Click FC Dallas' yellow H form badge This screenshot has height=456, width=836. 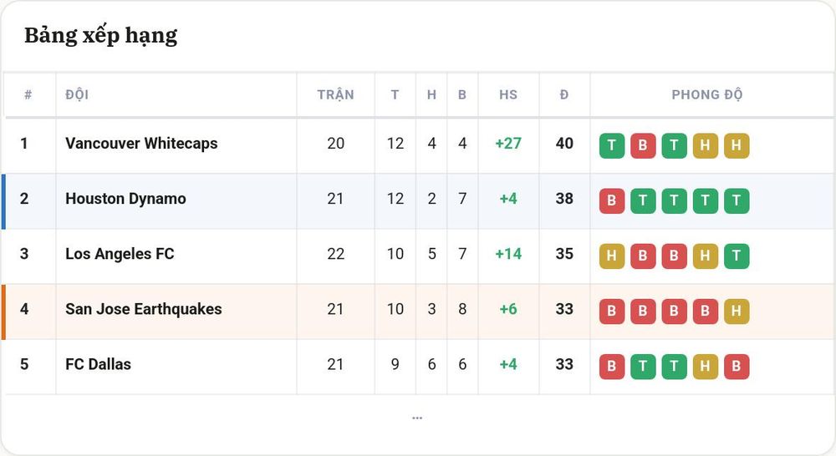click(706, 367)
